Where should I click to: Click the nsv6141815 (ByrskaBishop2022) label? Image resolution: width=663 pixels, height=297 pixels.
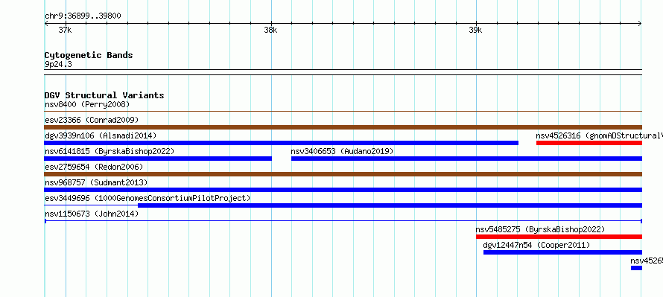point(109,151)
